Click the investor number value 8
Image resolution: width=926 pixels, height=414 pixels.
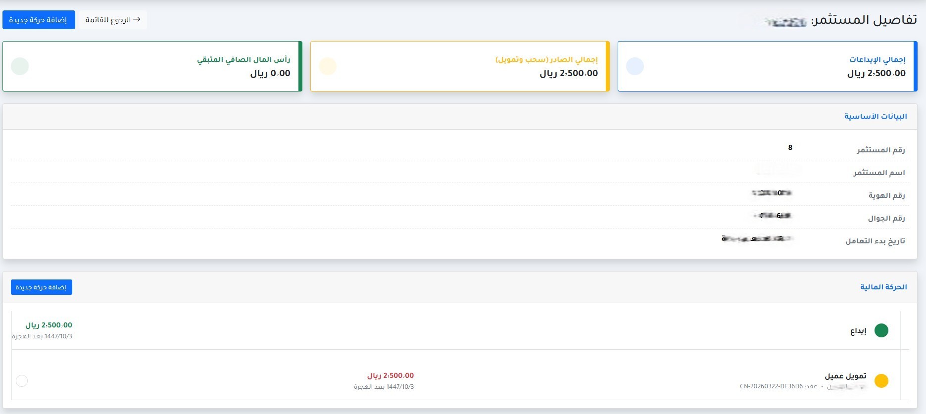[x=790, y=147]
